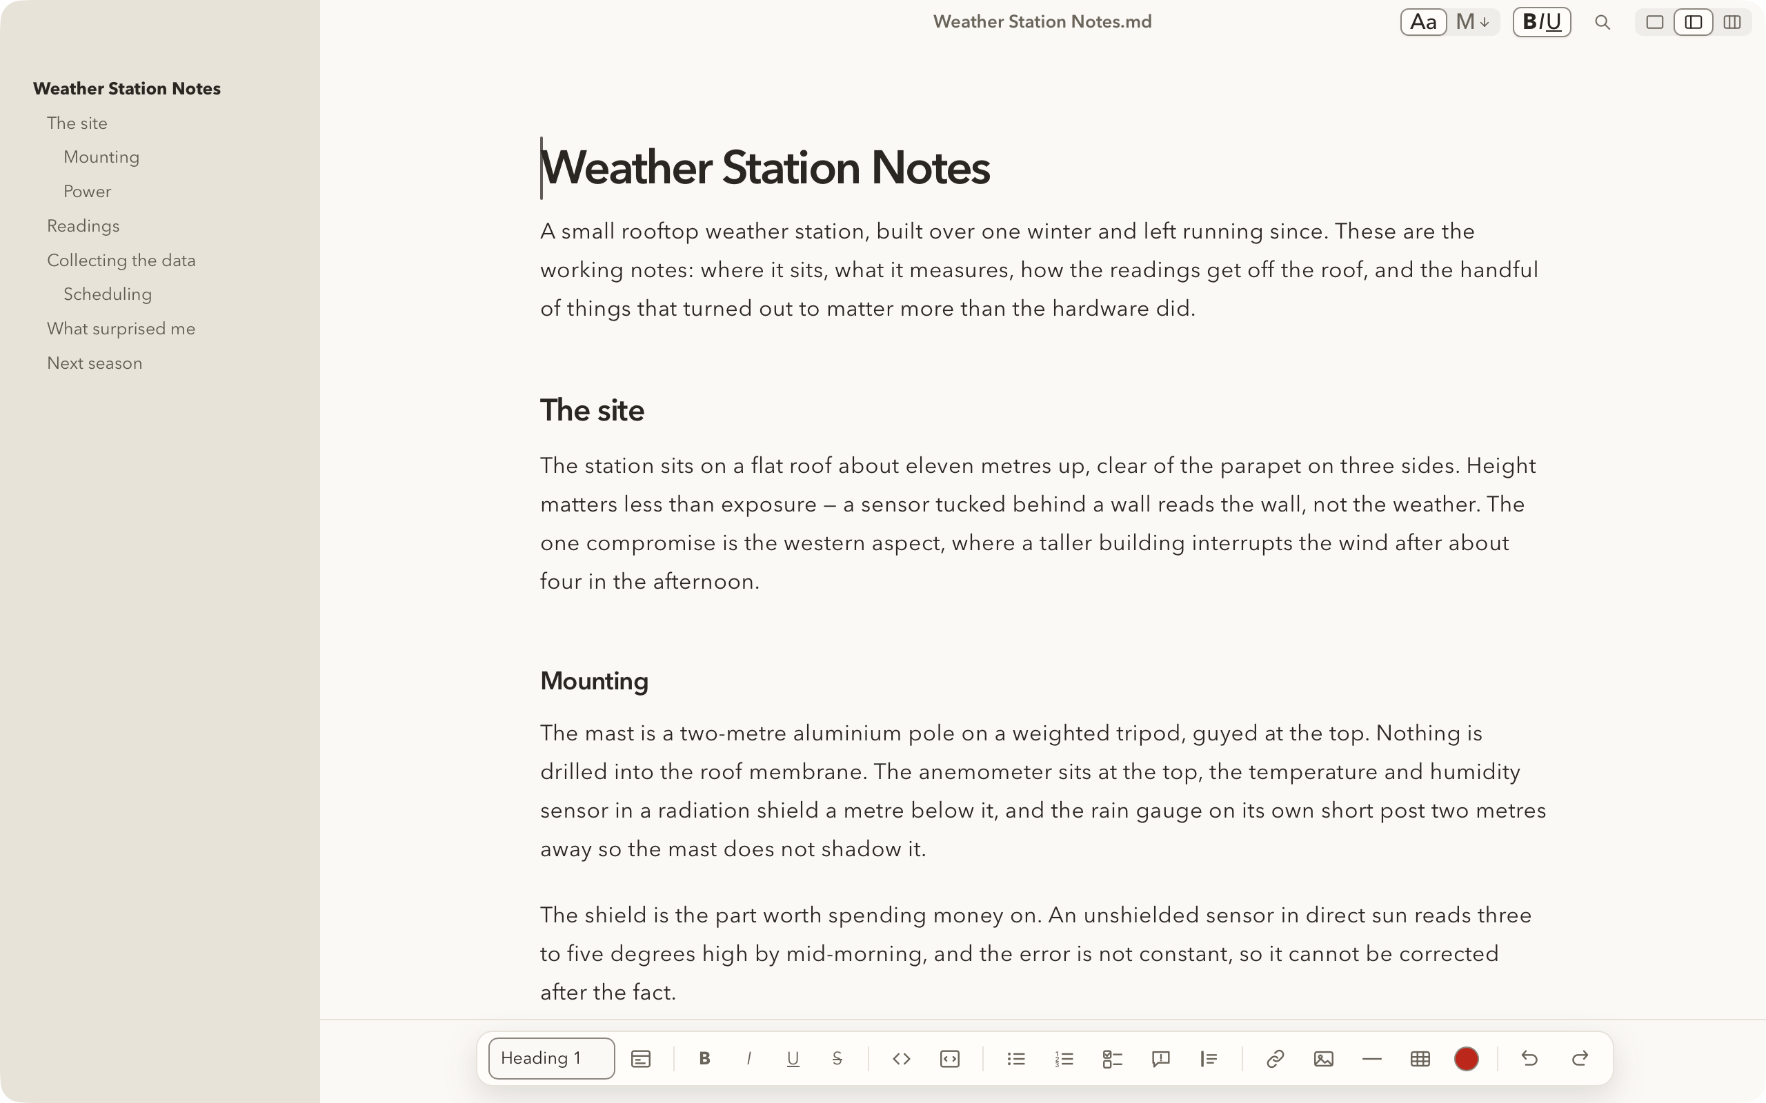Image resolution: width=1766 pixels, height=1103 pixels.
Task: Jump to What surprised me section
Action: (121, 328)
